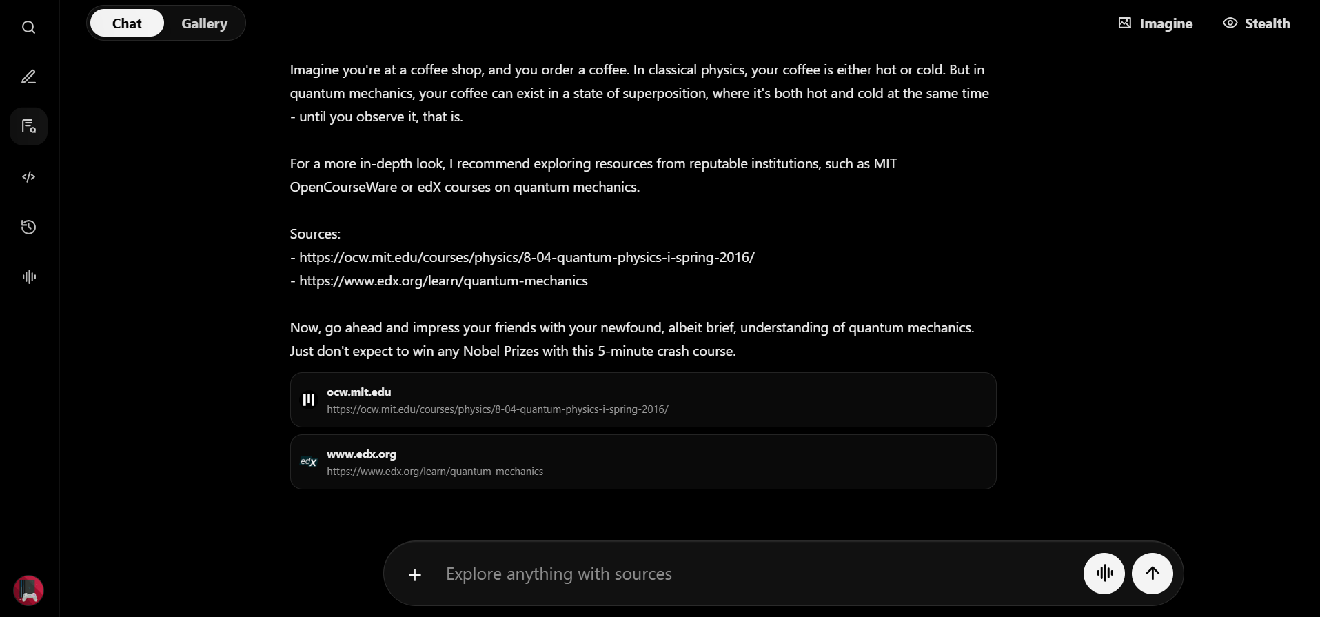This screenshot has width=1320, height=617.
Task: Open the search icon in sidebar
Action: coord(28,28)
